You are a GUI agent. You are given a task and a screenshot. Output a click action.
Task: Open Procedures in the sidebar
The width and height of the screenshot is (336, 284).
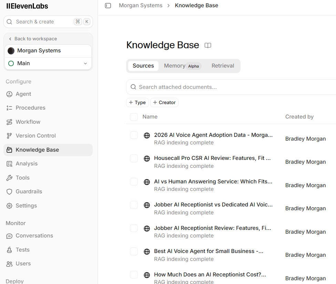(x=48, y=108)
